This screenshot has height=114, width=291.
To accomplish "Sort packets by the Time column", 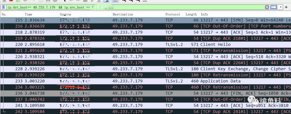I will (x=28, y=14).
